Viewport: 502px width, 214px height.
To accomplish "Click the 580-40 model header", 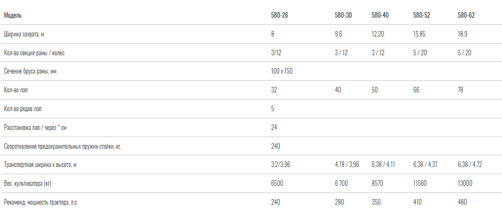I will (380, 15).
